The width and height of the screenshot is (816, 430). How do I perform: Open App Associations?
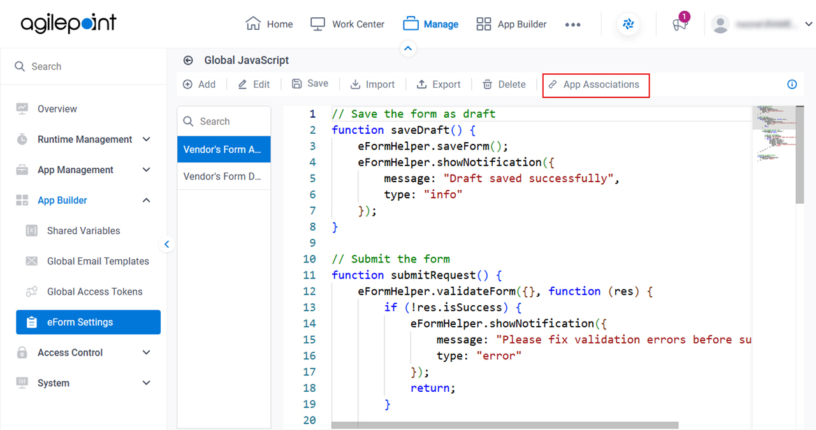click(x=595, y=84)
